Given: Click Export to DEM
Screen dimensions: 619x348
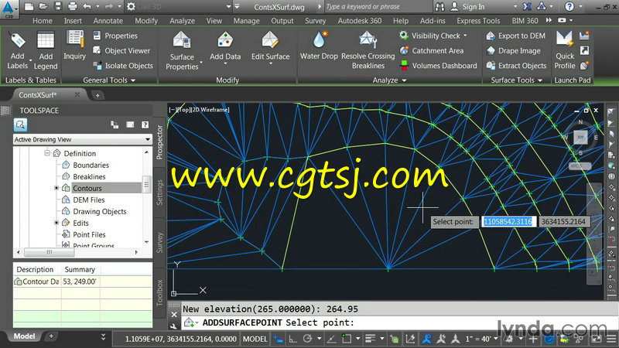Looking at the screenshot, I should coord(515,36).
